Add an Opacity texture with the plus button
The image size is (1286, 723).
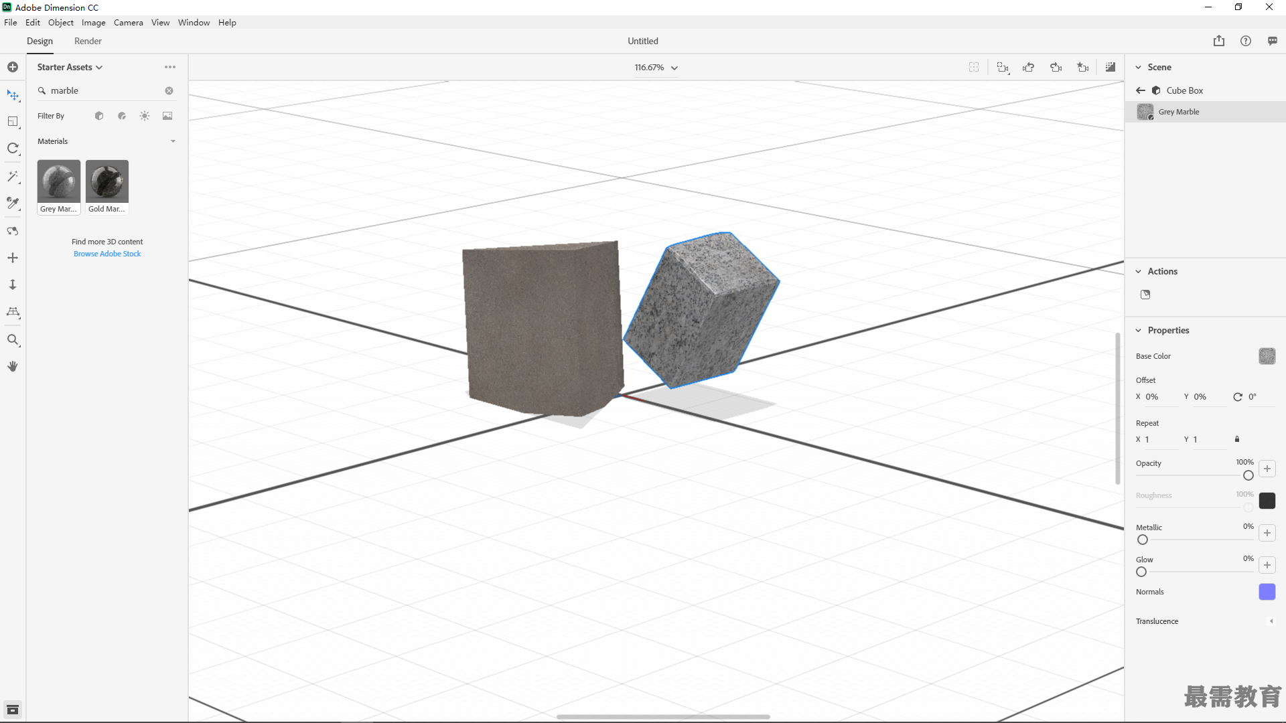click(x=1267, y=469)
